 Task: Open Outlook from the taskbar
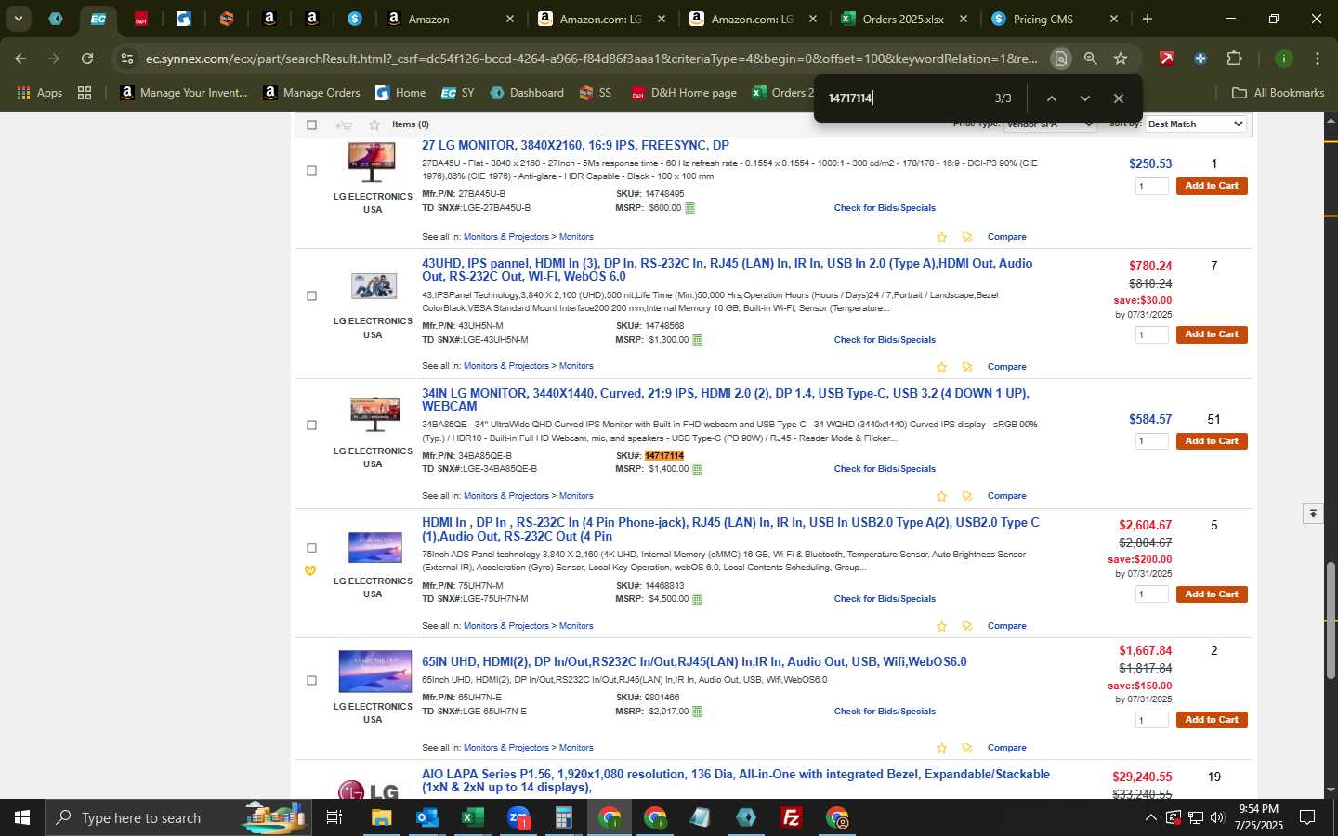[x=426, y=817]
